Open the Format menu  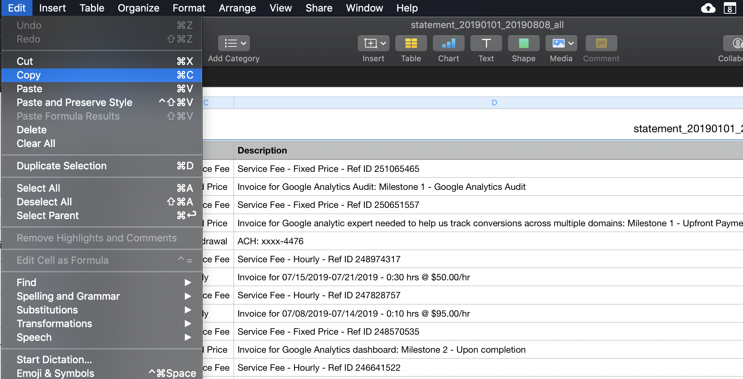189,8
